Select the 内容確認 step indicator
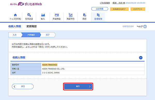 (x=31, y=35)
